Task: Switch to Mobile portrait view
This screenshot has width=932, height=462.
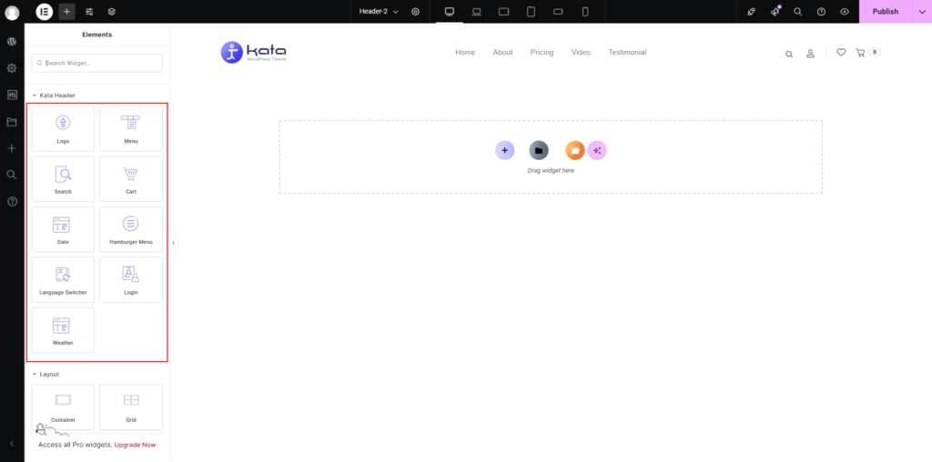Action: point(585,12)
